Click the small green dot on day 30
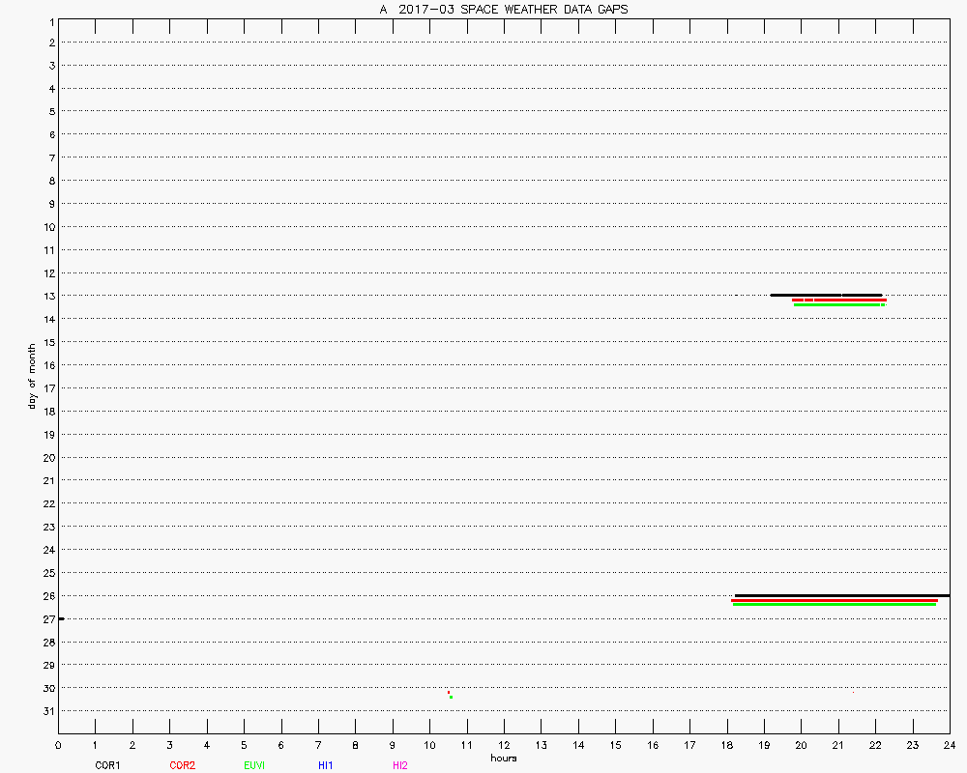967x773 pixels. [451, 697]
